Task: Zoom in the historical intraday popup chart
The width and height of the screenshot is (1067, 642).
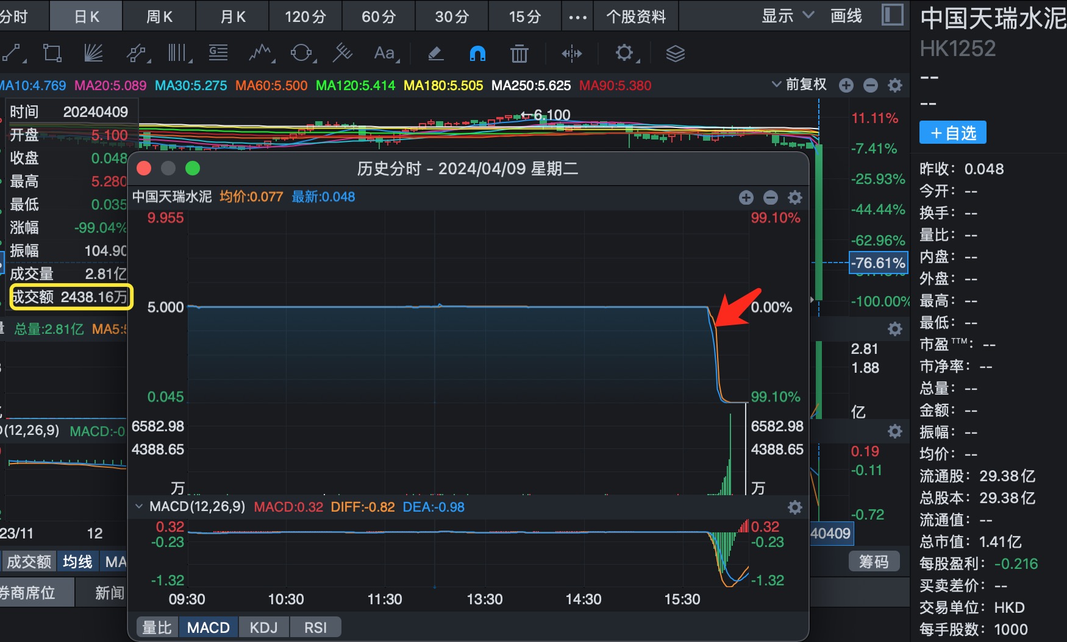Action: [746, 197]
